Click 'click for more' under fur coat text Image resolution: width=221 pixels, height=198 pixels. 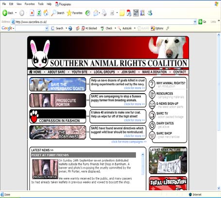pyautogui.click(x=135, y=120)
